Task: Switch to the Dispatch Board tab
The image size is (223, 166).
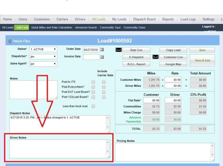Action: pos(144,19)
